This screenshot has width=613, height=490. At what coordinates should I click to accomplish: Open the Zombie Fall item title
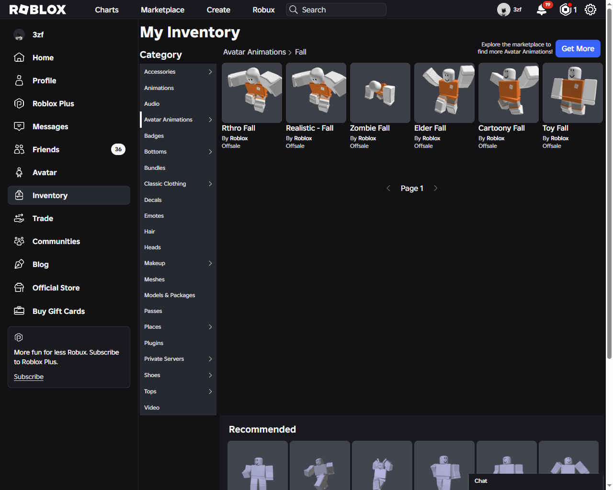[370, 128]
